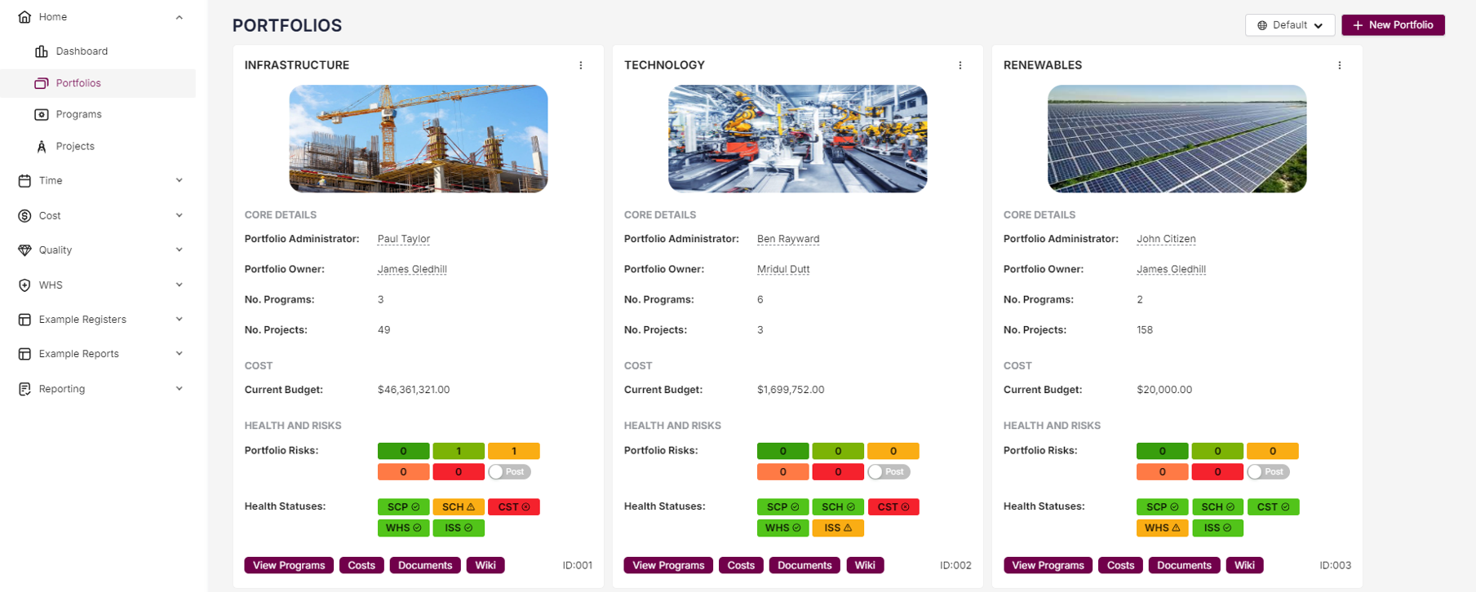Click Infrastructure CST red health badge
Viewport: 1476px width, 592px height.
click(514, 507)
